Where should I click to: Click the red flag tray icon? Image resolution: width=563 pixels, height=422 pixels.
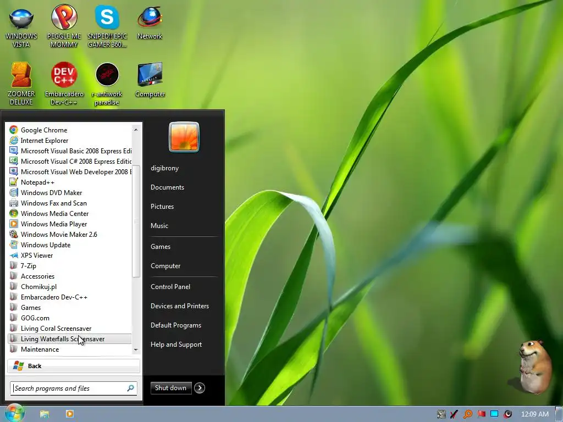click(x=481, y=414)
